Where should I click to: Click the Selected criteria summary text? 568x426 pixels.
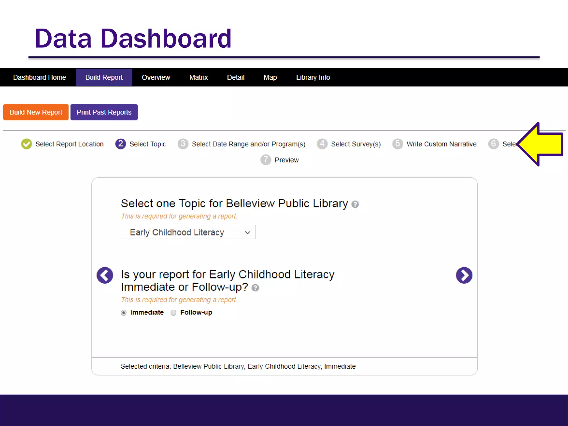pos(238,366)
